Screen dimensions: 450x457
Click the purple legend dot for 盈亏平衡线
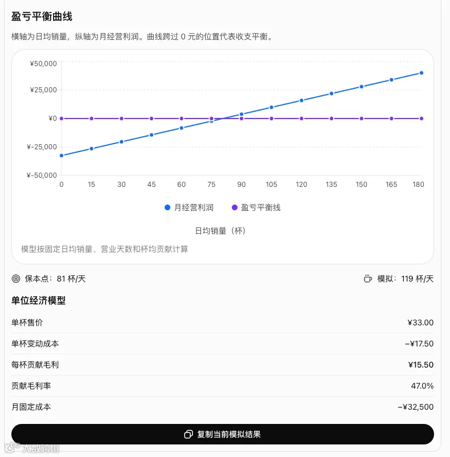click(x=235, y=207)
